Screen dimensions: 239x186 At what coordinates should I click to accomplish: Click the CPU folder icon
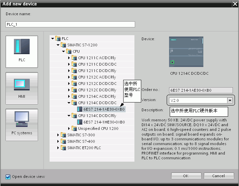69,51
